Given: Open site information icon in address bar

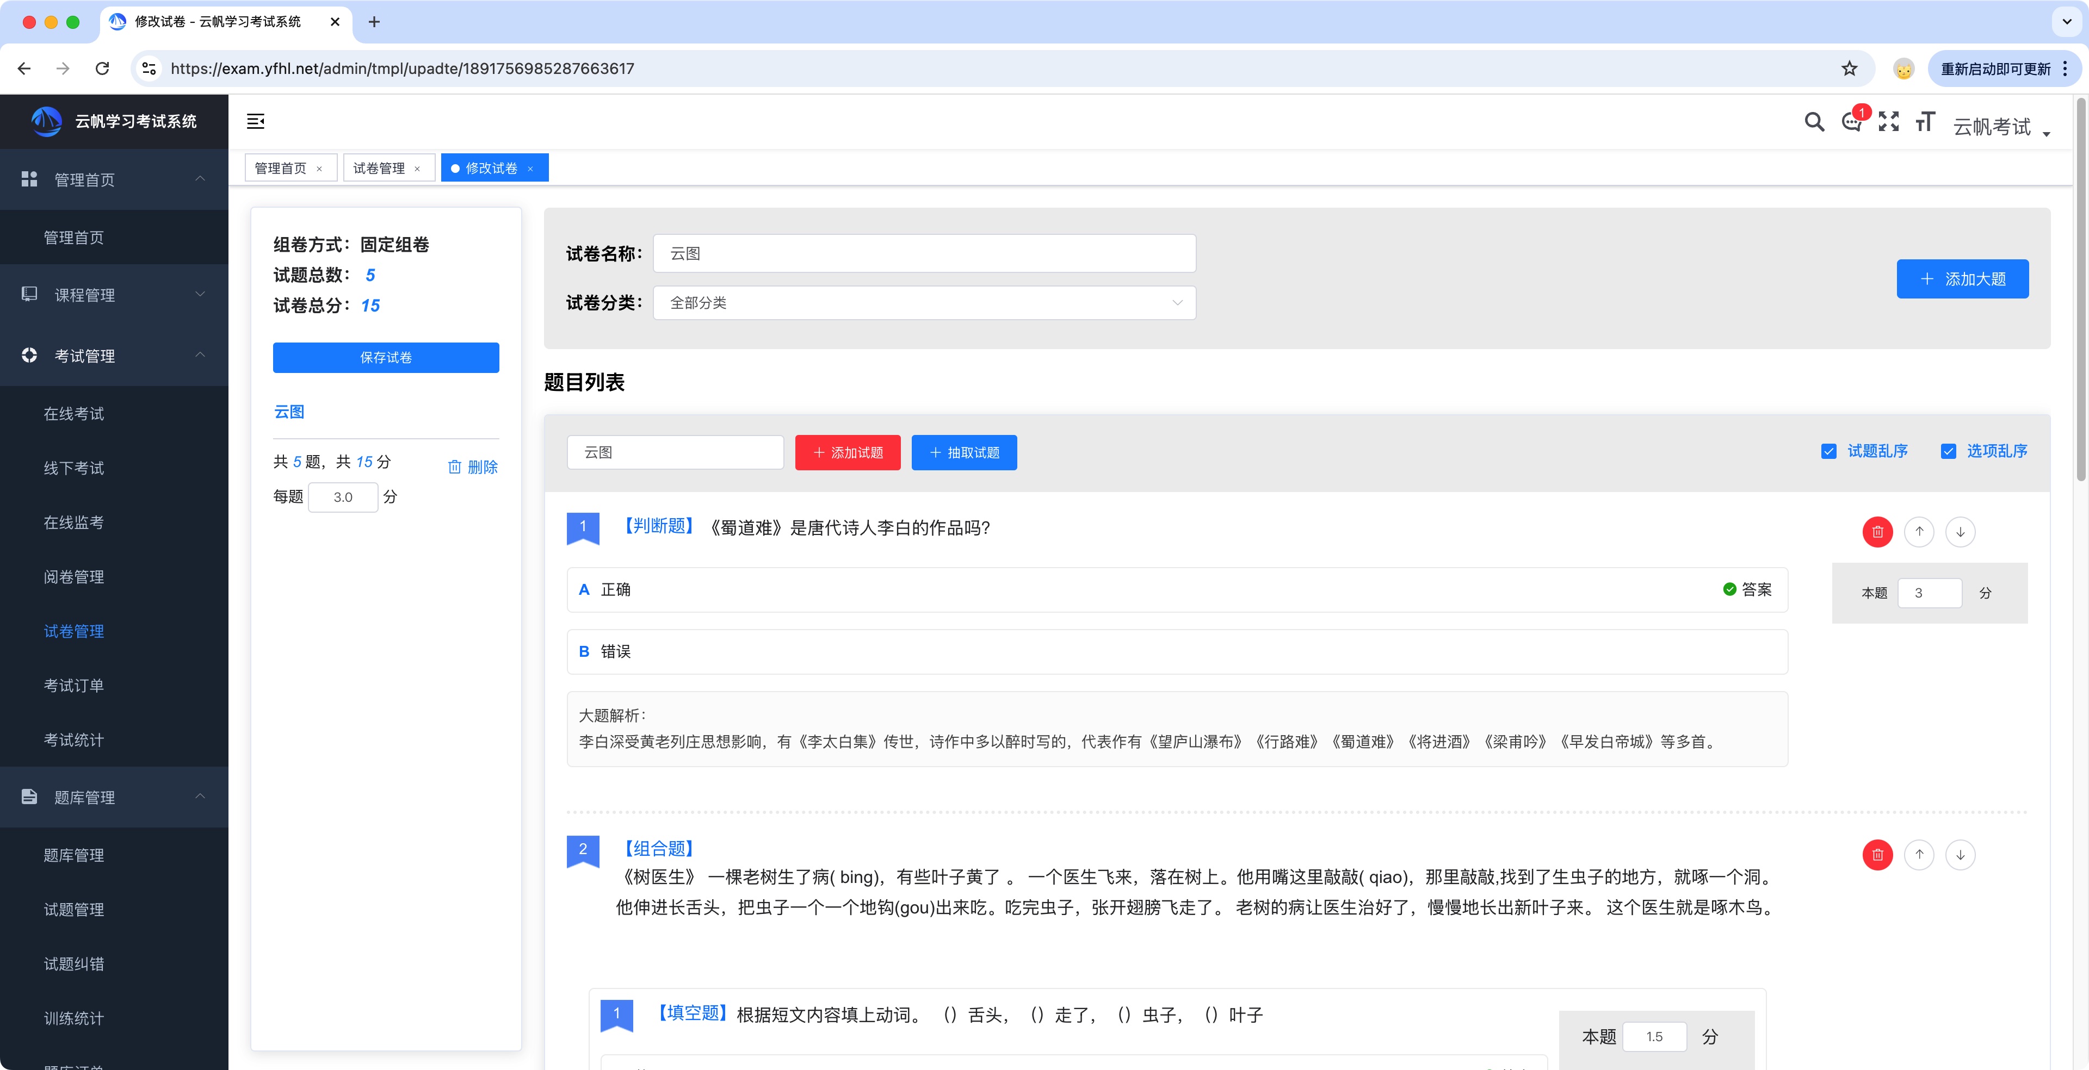Looking at the screenshot, I should [x=149, y=69].
